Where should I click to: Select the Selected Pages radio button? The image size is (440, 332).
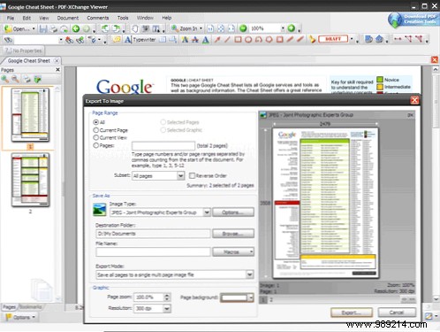point(163,122)
